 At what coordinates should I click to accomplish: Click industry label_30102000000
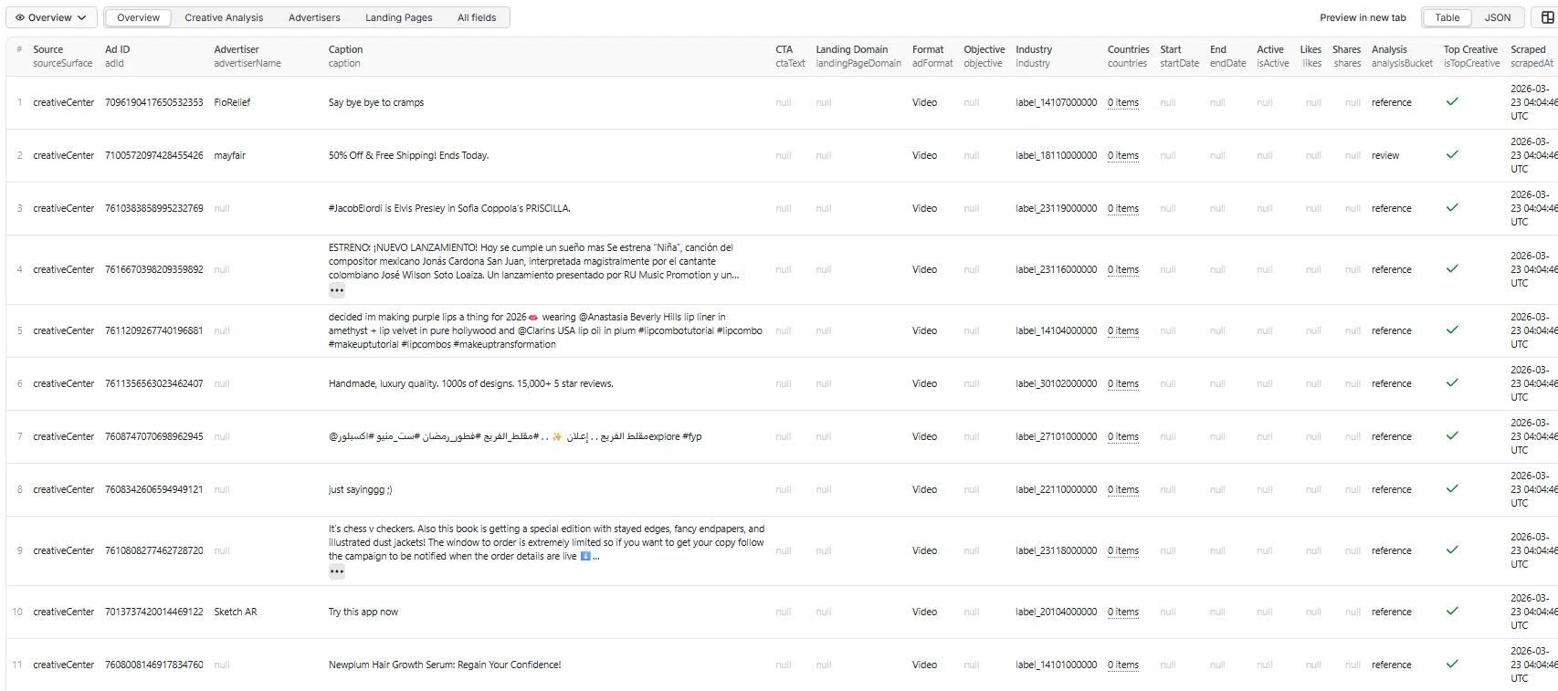point(1056,383)
